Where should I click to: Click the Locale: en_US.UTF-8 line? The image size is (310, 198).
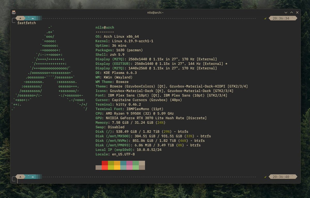click(x=115, y=154)
